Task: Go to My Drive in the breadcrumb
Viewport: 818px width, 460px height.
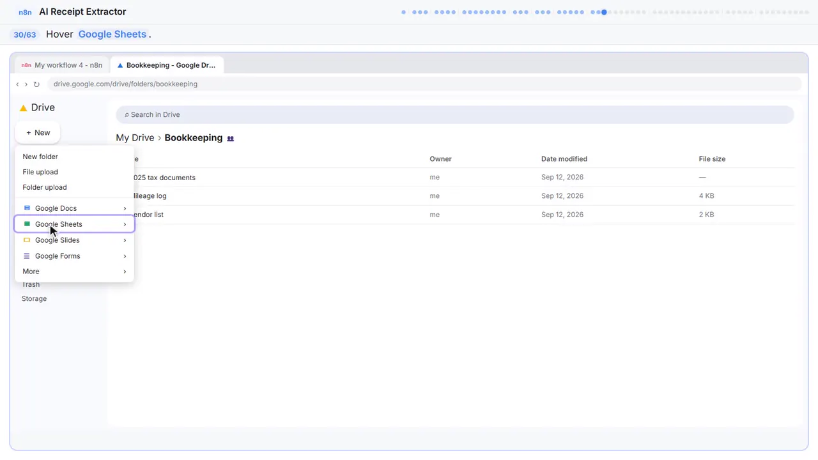Action: (135, 138)
